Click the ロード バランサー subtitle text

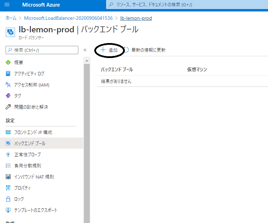(x=31, y=38)
